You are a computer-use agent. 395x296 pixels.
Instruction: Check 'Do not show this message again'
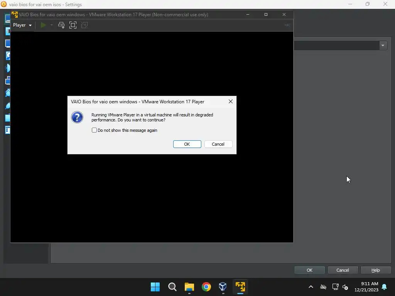tap(94, 130)
